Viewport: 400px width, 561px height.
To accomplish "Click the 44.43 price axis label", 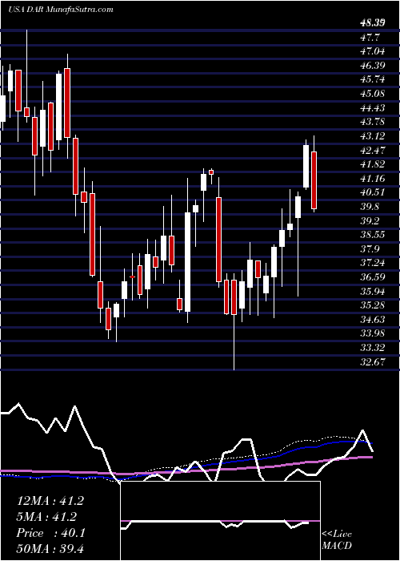I will tap(373, 108).
